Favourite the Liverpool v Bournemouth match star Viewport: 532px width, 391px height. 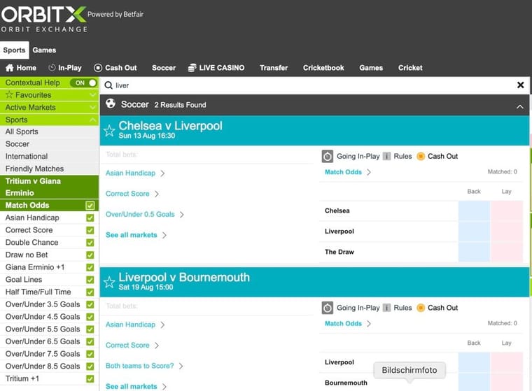click(x=109, y=282)
